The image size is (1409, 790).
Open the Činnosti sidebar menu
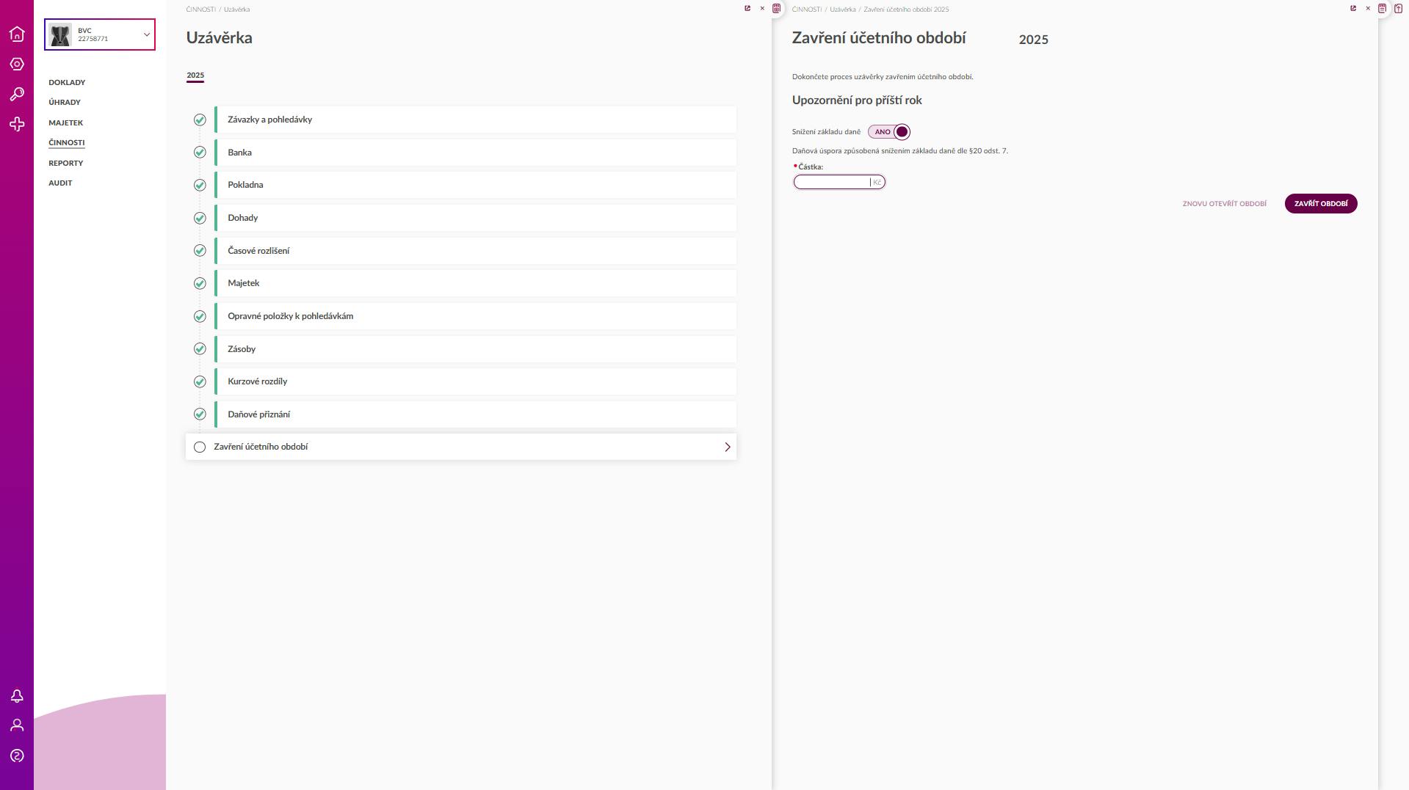[x=67, y=142]
